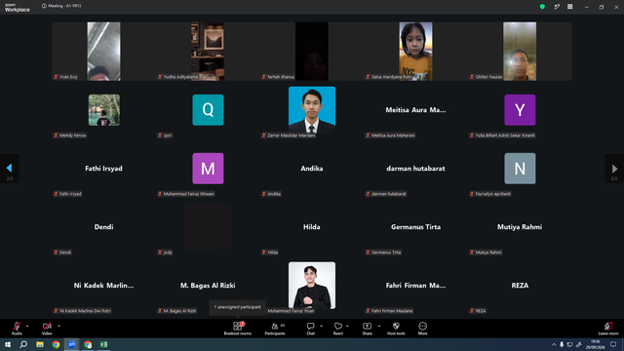Select the Germanus Tirta participant tile

coord(415,227)
